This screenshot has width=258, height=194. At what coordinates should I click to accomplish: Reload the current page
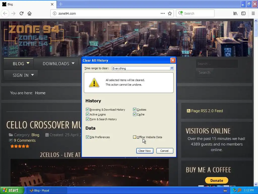tap(21, 13)
